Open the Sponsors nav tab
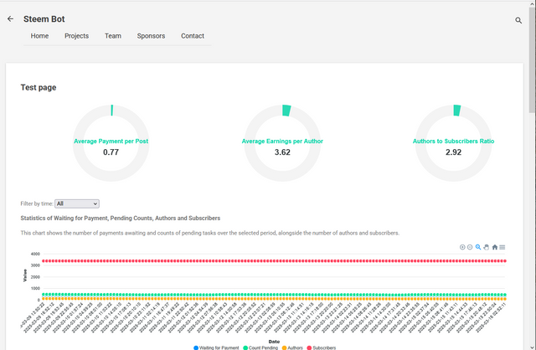536x350 pixels. point(151,36)
